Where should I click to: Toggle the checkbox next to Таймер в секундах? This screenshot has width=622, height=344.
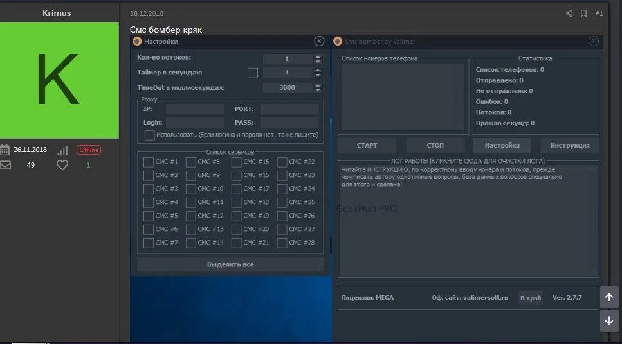(253, 73)
